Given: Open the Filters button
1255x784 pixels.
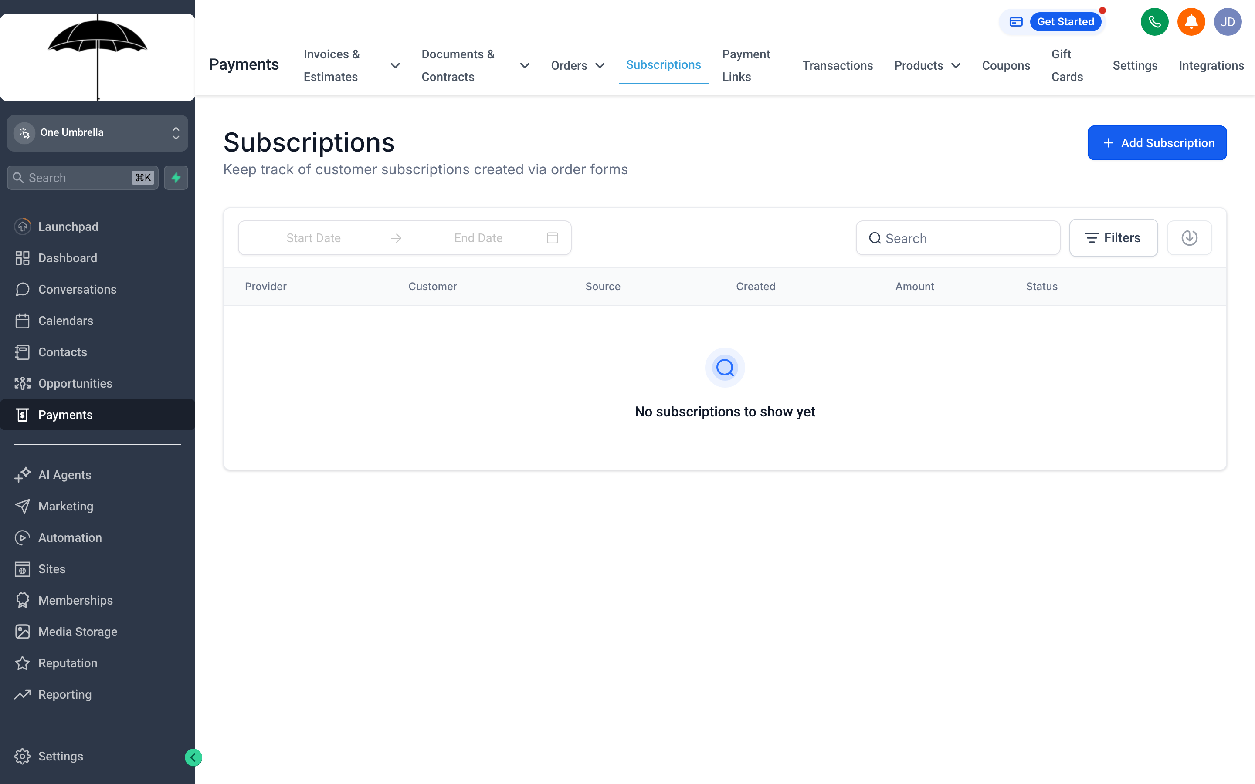Looking at the screenshot, I should click(x=1113, y=238).
